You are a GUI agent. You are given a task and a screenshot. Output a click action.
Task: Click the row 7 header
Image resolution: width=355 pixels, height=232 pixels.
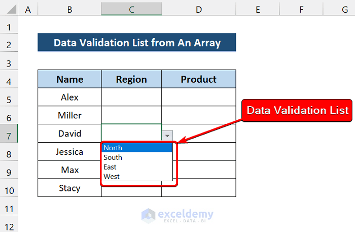(9, 134)
